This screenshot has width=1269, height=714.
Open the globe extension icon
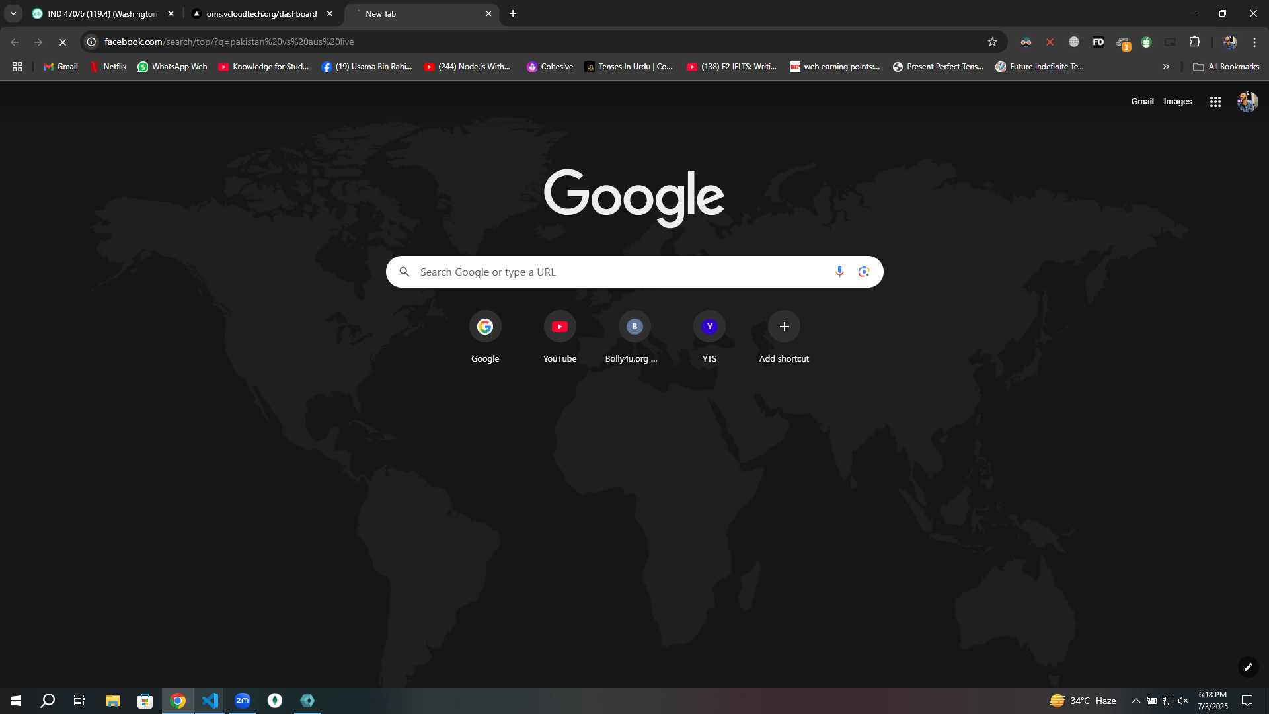(1074, 42)
